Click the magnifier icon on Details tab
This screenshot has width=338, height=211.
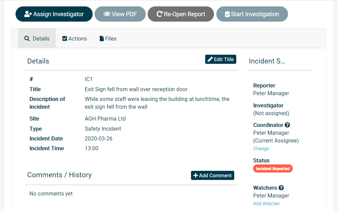click(x=27, y=38)
